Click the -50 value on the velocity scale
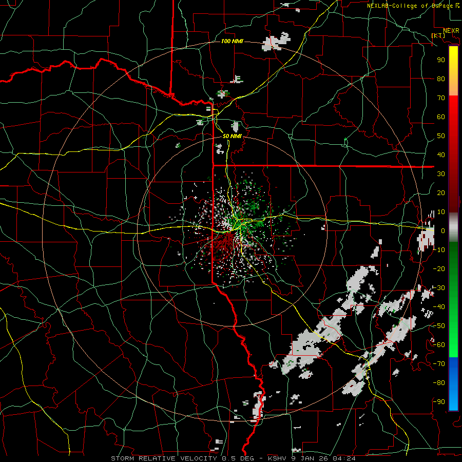Image resolution: width=462 pixels, height=462 pixels. 439,325
